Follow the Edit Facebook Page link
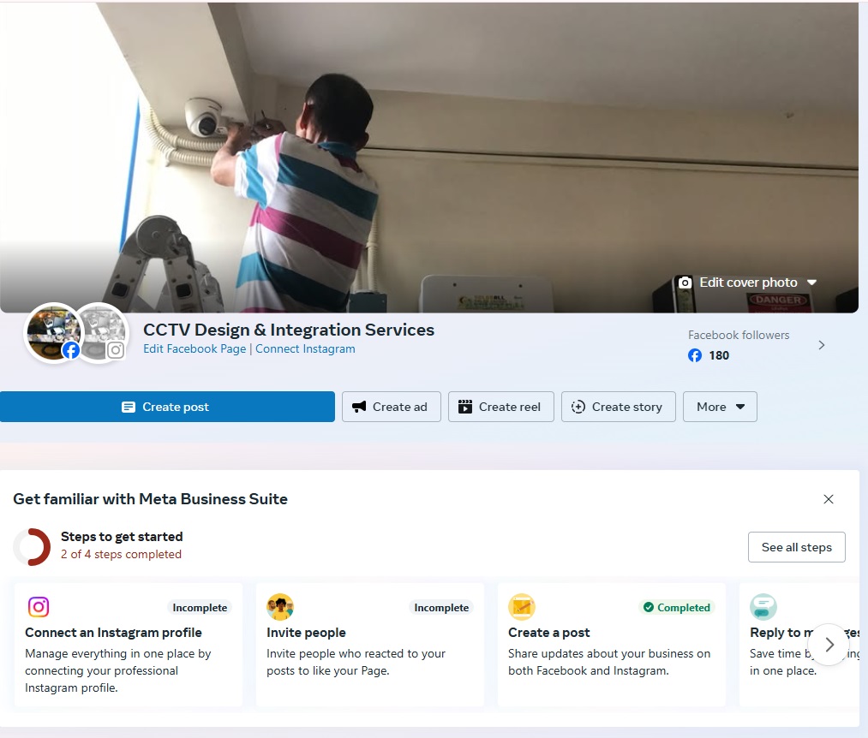The height and width of the screenshot is (738, 868). (x=195, y=349)
